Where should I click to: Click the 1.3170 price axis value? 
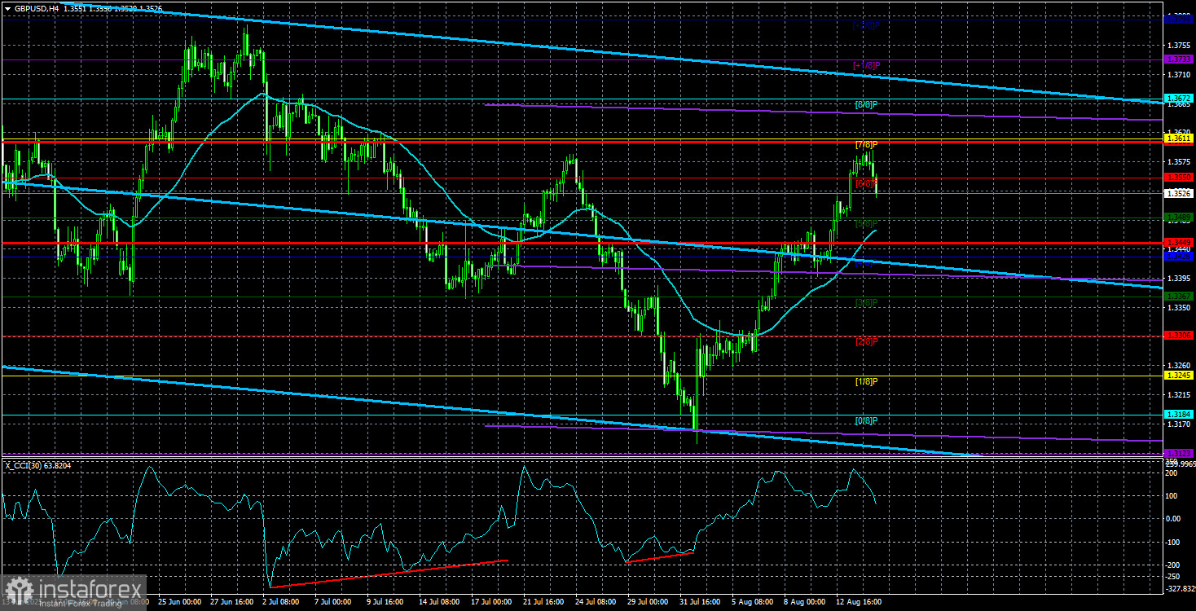coord(1178,424)
